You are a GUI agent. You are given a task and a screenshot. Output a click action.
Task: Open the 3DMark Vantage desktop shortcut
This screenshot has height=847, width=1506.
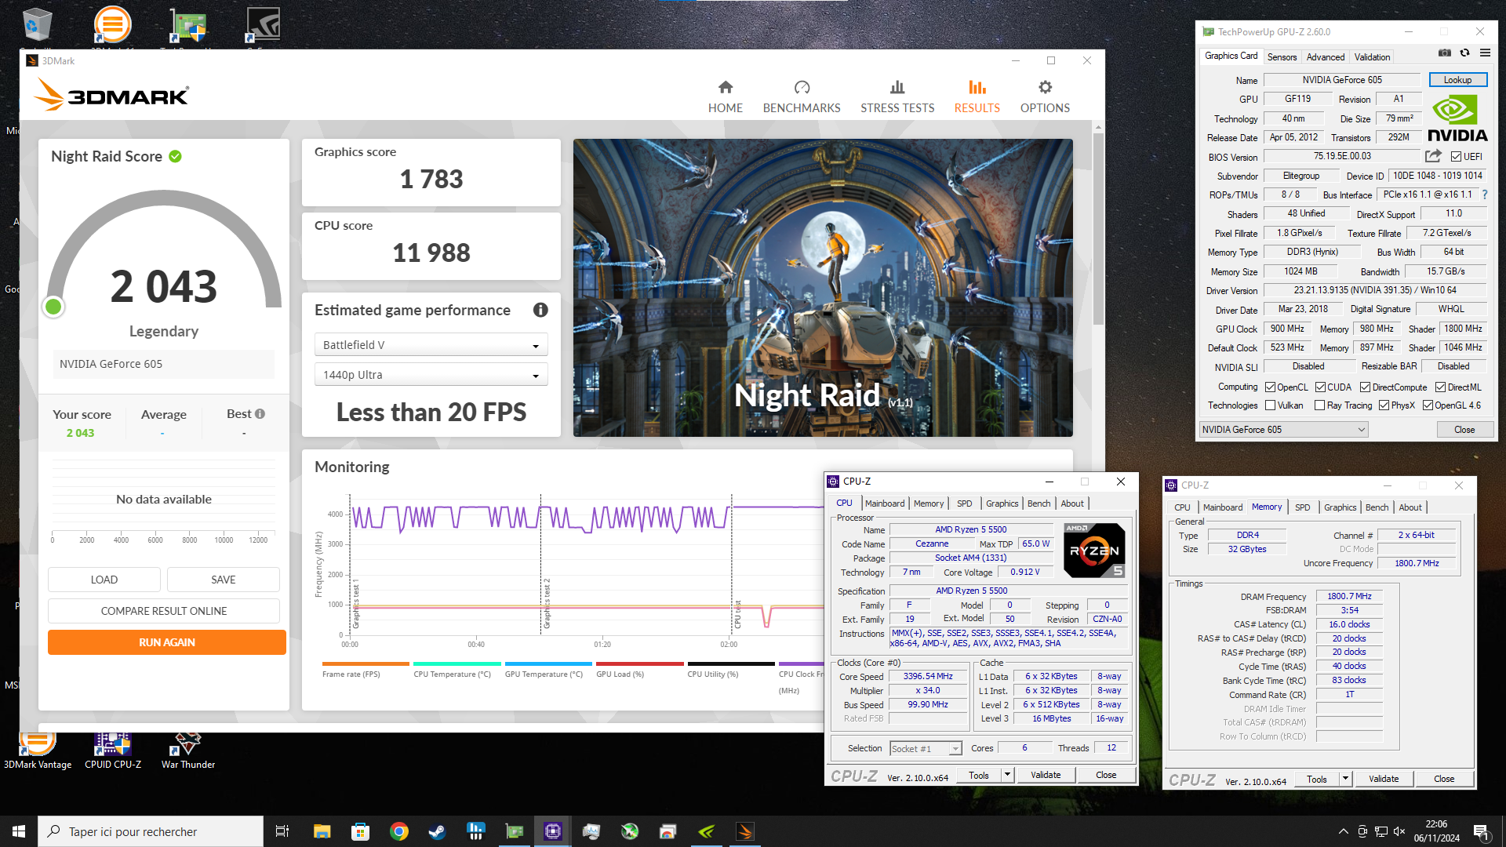click(x=37, y=751)
